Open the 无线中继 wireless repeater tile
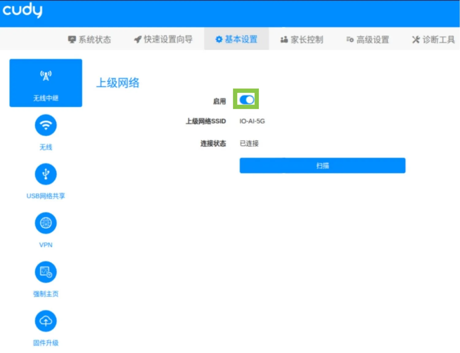This screenshot has height=353, width=460. point(46,83)
